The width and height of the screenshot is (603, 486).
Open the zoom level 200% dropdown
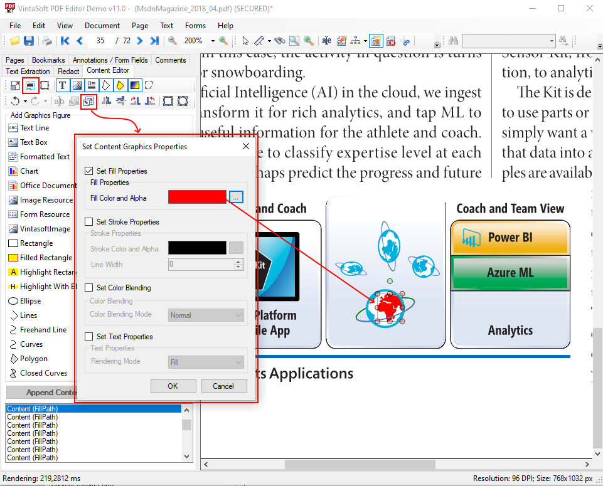tap(213, 41)
